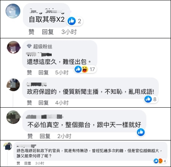Image resolution: width=171 pixels, height=167 pixels.
Task: Click the thumbs-up icon with 8 reactions
Action: (x=148, y=99)
